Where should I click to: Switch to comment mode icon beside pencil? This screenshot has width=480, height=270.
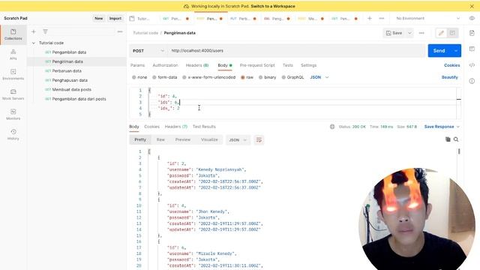(452, 33)
